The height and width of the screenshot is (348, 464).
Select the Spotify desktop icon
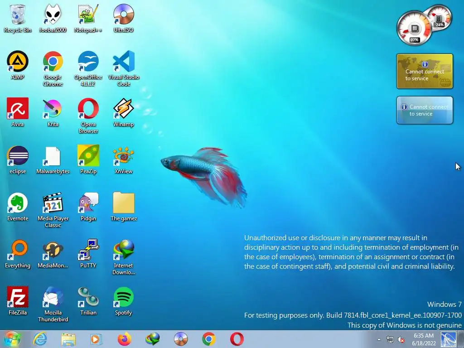123,301
